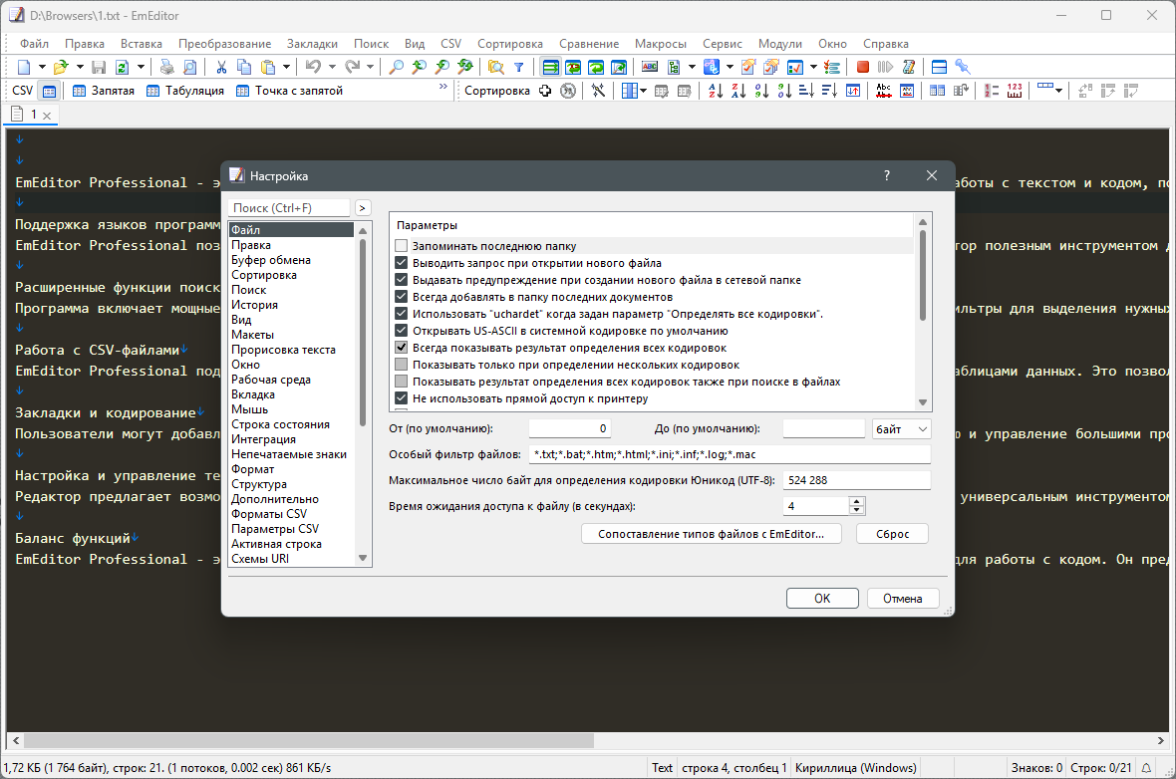
Task: Click the blue pin icon in toolbar
Action: [963, 67]
